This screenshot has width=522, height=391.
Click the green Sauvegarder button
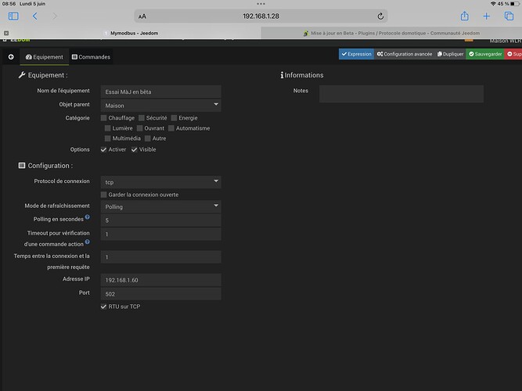[x=485, y=54]
